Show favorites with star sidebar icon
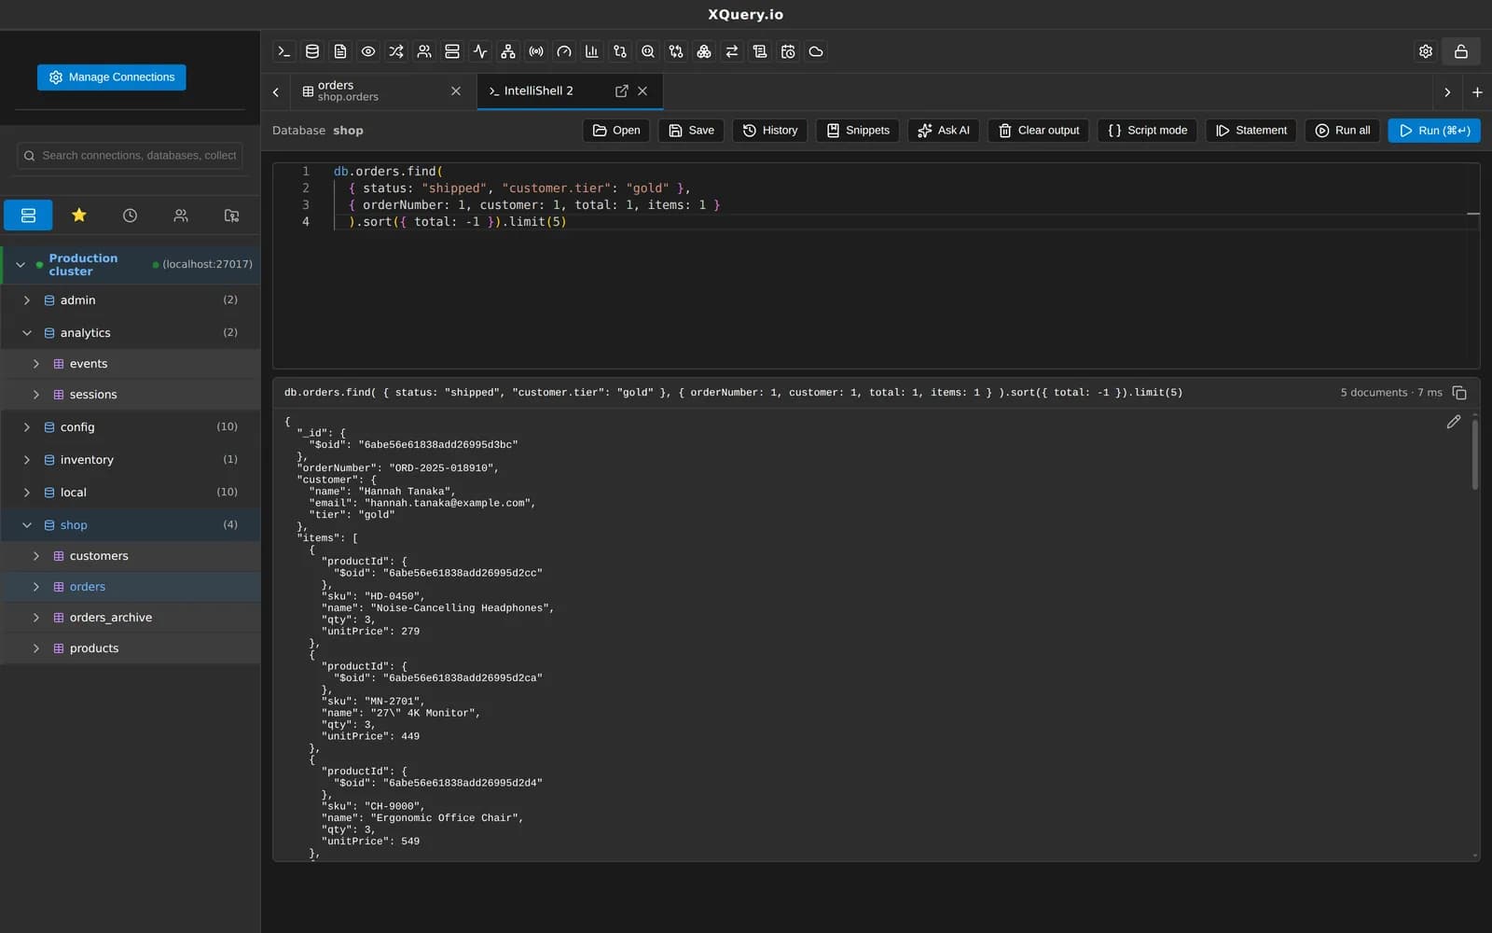The image size is (1492, 933). 79,216
